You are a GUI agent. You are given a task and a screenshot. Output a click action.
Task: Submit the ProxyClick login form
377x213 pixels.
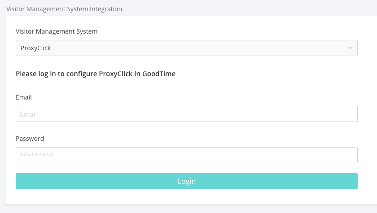186,181
